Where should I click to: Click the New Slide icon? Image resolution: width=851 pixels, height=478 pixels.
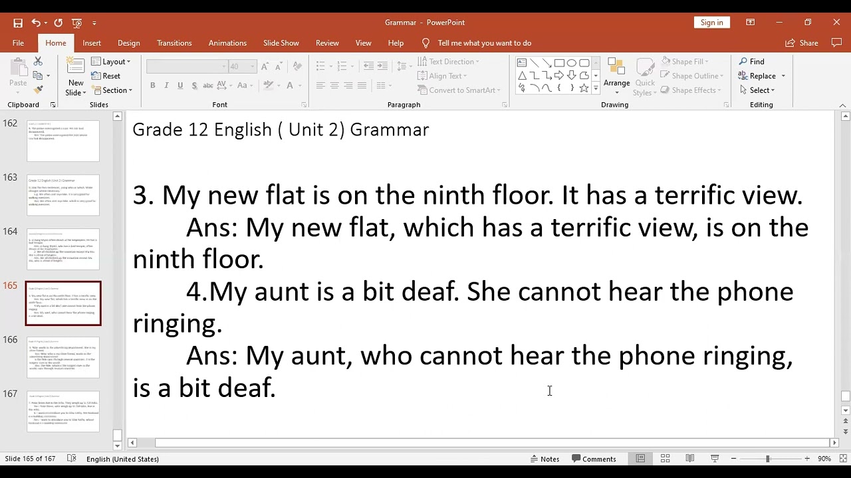[75, 68]
